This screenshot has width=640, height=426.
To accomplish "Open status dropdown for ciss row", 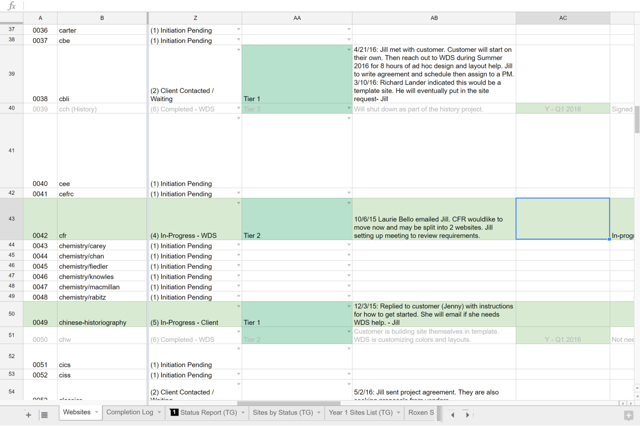I will click(238, 374).
